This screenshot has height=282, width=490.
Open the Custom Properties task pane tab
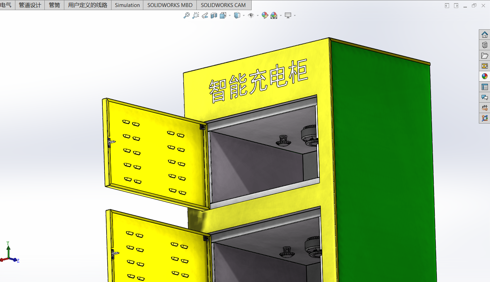point(484,87)
